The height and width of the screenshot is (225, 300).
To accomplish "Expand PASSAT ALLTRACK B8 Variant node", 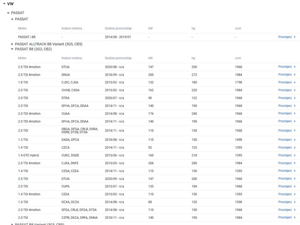I will click(x=12, y=44).
